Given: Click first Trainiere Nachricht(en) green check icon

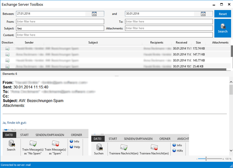Looking at the screenshot, I should [124, 147].
